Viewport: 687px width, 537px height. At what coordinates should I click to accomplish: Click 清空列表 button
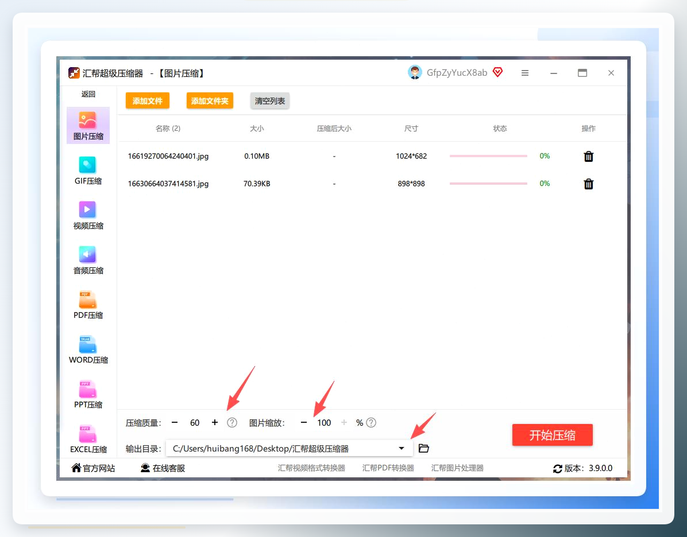tap(270, 101)
